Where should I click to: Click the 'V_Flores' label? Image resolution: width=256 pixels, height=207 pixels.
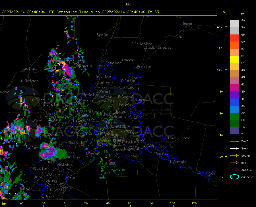47,196
